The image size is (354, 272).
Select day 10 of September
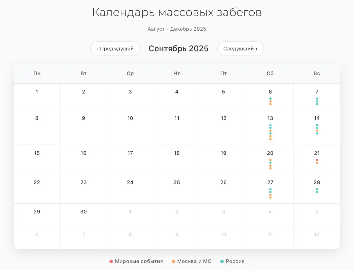click(130, 128)
